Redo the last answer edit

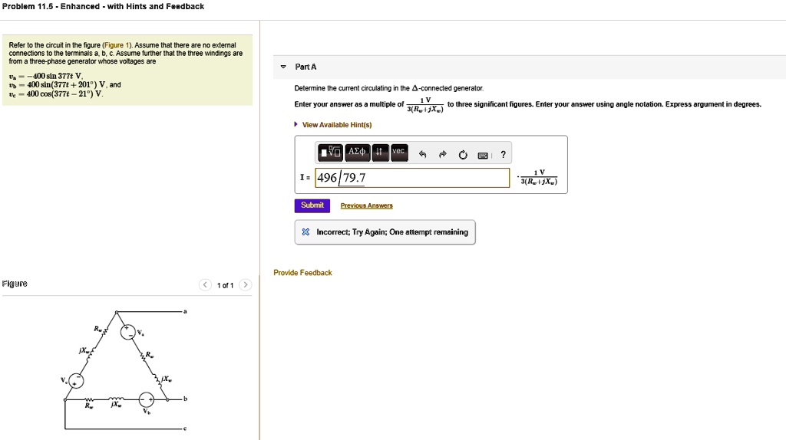click(x=442, y=154)
